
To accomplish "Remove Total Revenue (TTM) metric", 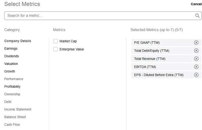I will (x=196, y=59).
